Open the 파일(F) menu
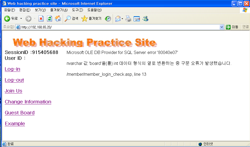 (10, 10)
